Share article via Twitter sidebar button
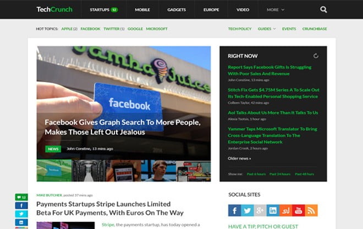This screenshot has height=229, width=363. coord(21,214)
